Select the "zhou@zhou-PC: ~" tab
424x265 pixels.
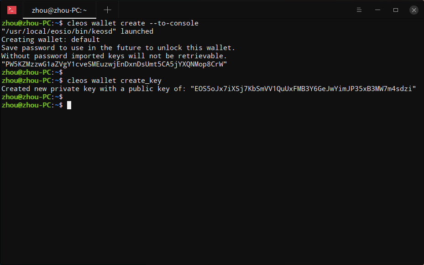pyautogui.click(x=59, y=10)
